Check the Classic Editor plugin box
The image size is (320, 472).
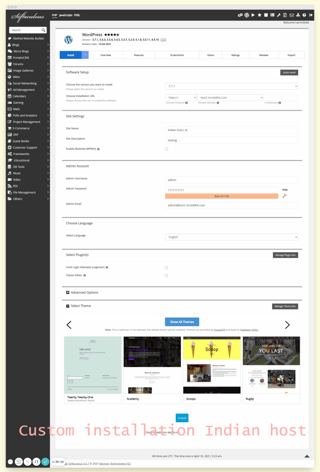point(167,276)
